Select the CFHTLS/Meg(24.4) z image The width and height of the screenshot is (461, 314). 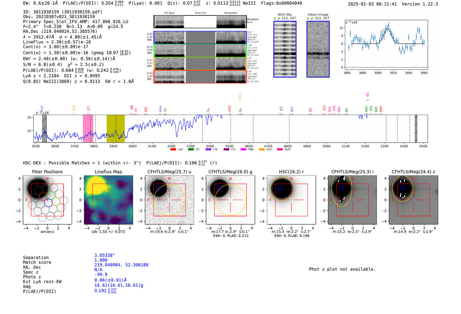pyautogui.click(x=414, y=200)
